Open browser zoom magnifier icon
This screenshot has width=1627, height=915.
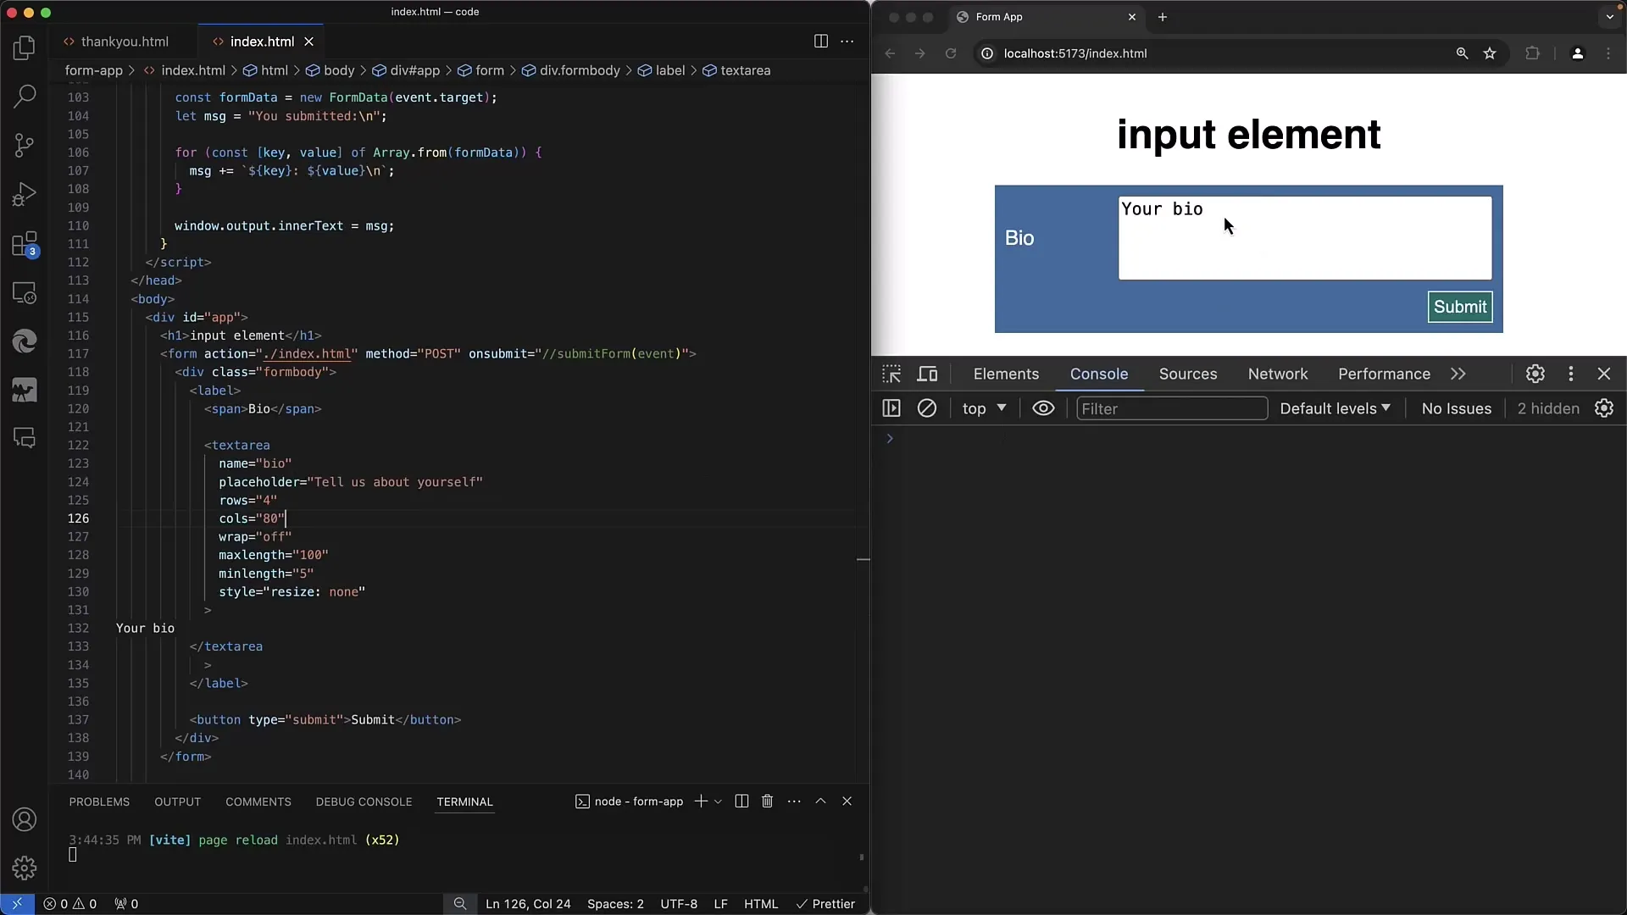1462,53
